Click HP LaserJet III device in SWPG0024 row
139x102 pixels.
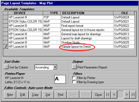25,17
